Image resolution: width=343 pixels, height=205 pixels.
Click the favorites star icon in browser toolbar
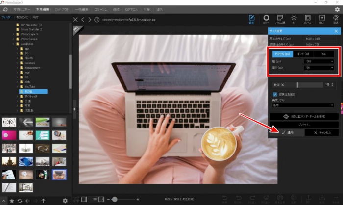[12, 201]
